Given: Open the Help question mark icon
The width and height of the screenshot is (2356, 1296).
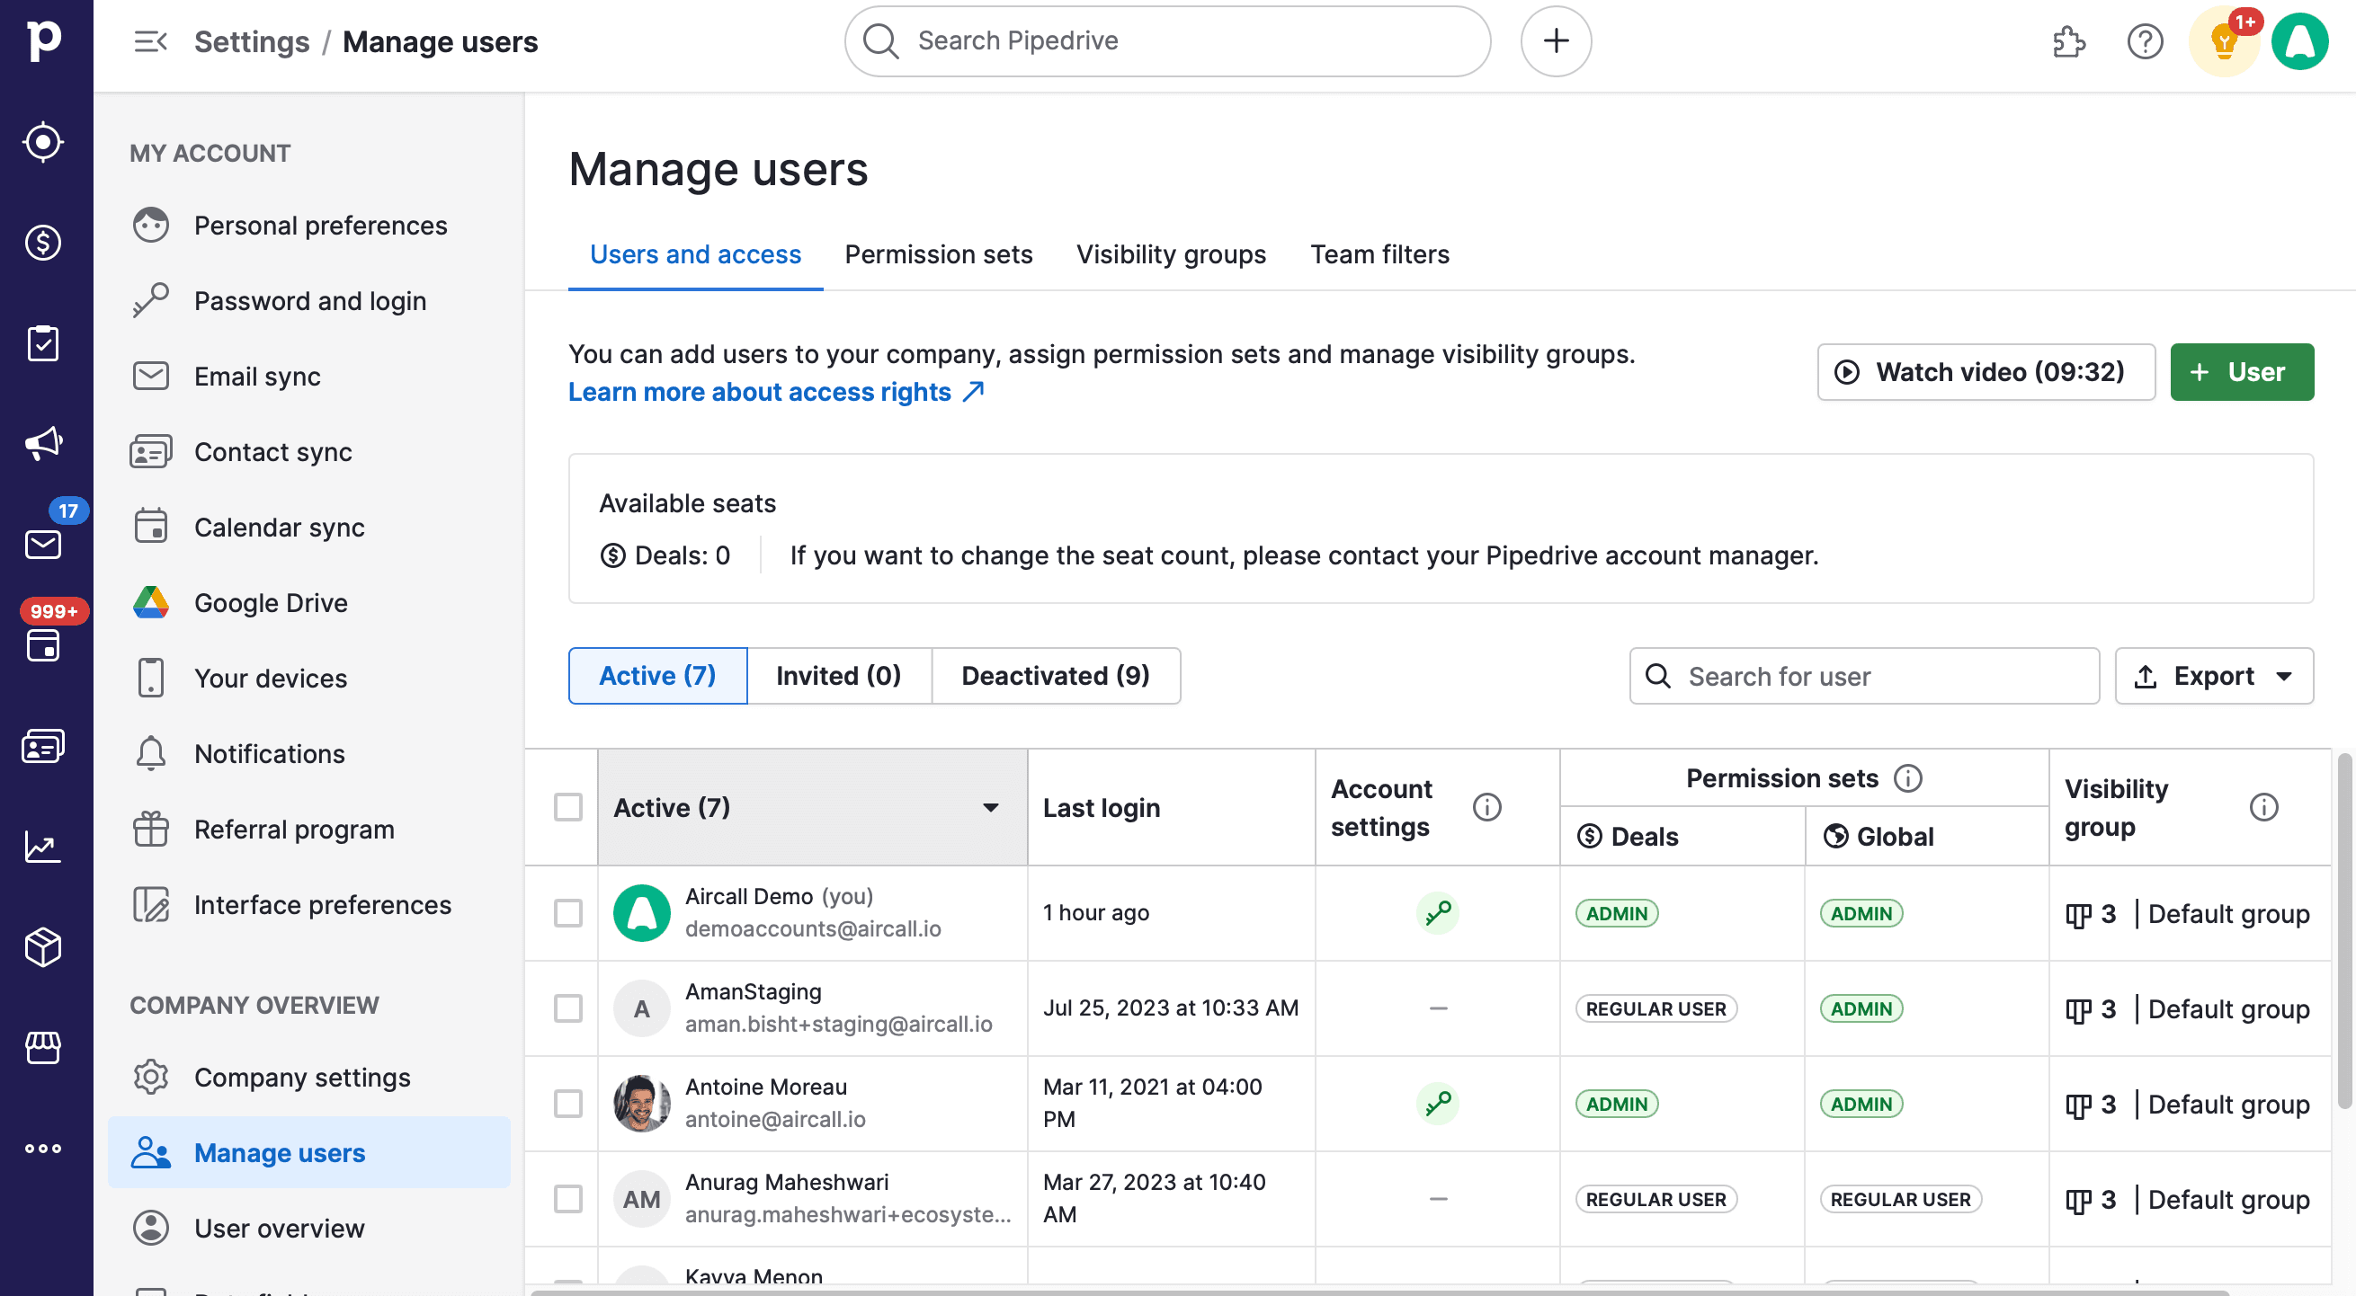Looking at the screenshot, I should point(2145,41).
